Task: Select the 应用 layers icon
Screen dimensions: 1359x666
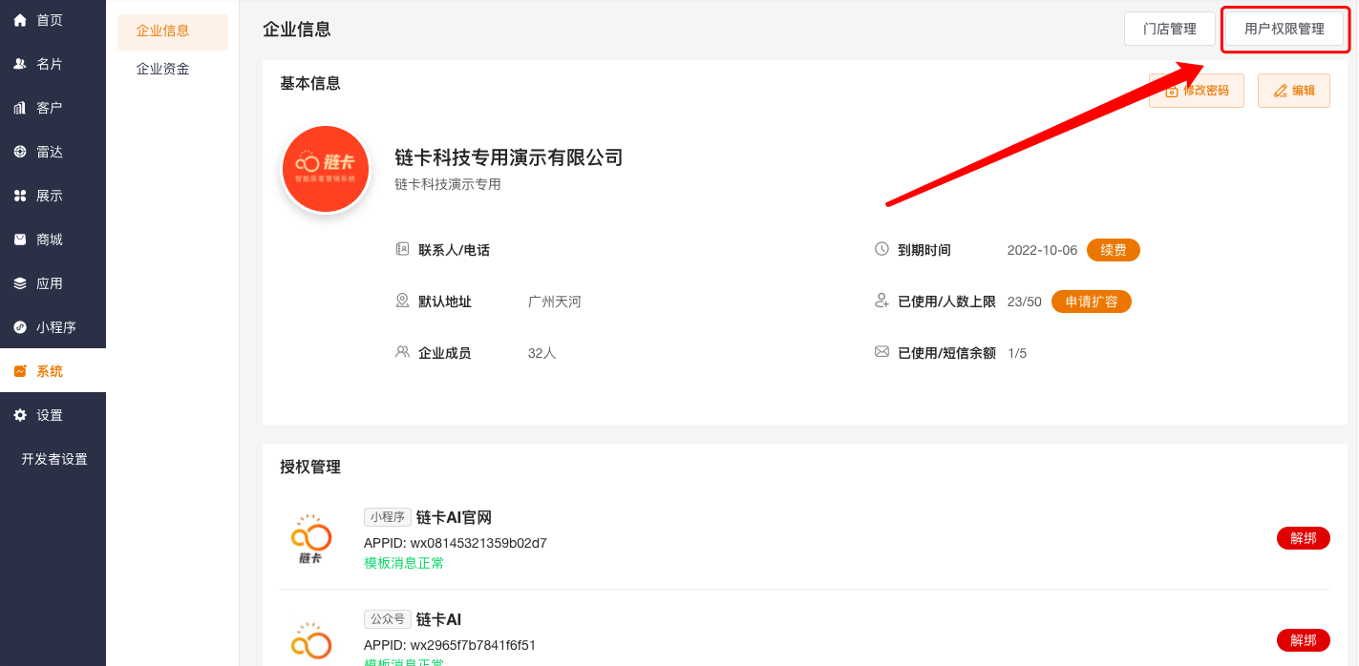Action: coord(20,283)
